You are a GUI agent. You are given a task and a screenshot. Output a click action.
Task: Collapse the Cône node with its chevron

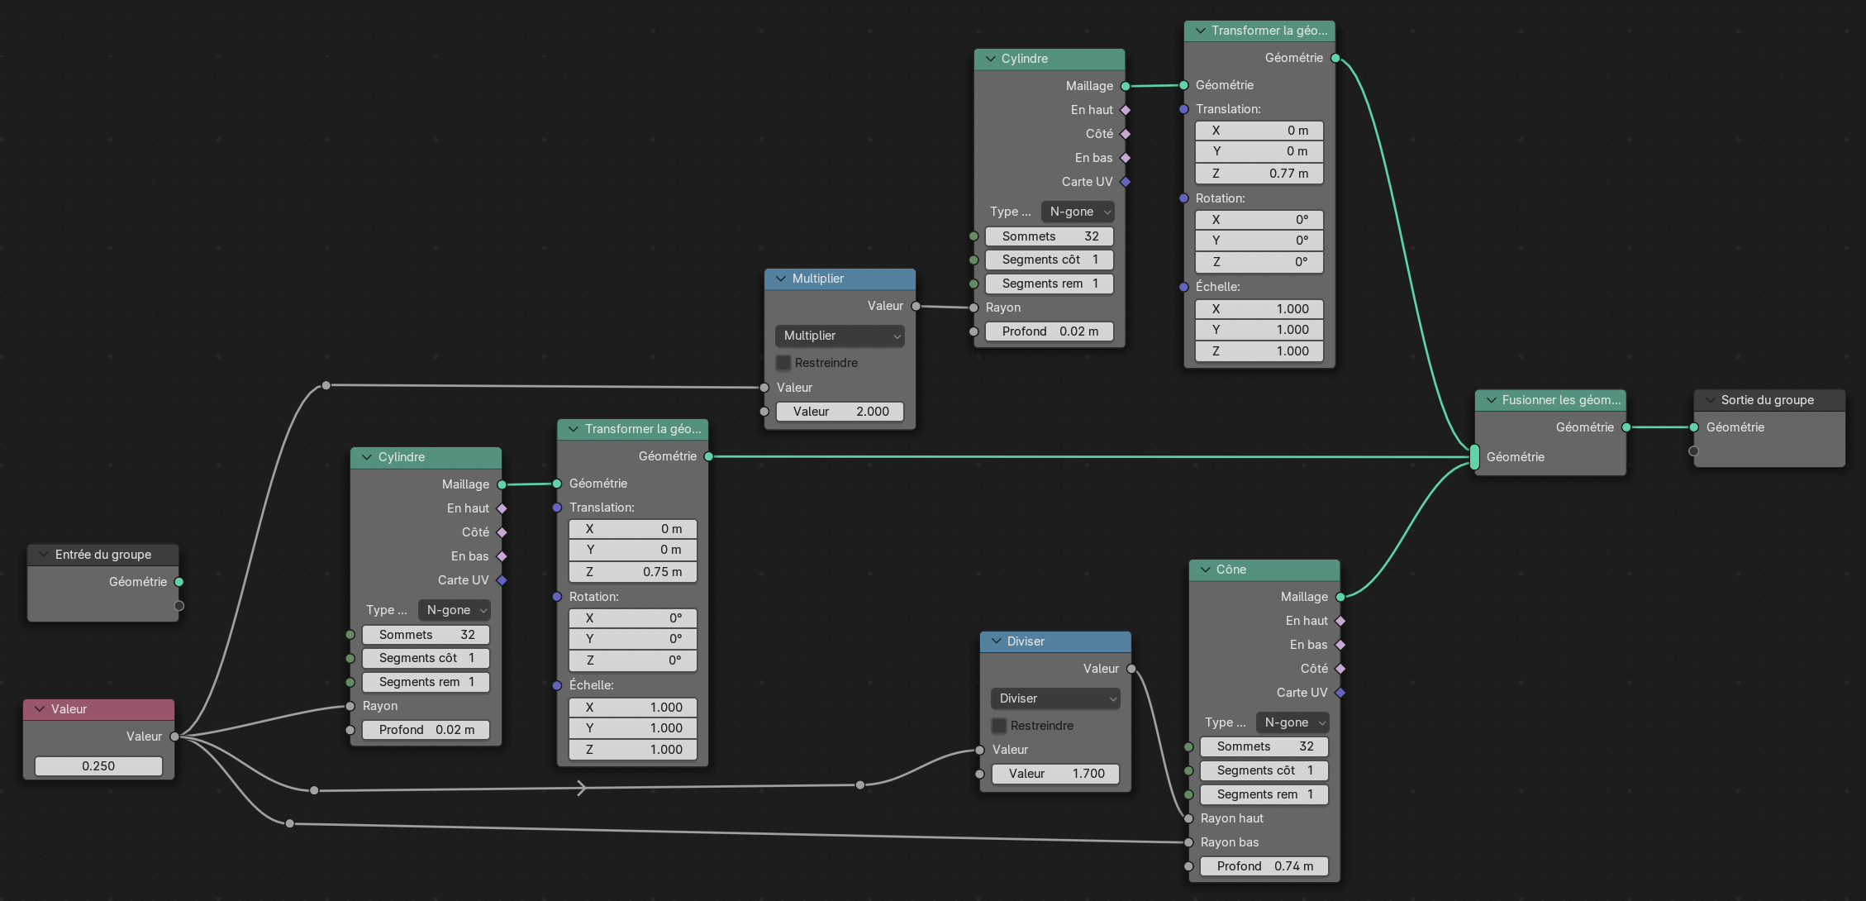tap(1205, 570)
